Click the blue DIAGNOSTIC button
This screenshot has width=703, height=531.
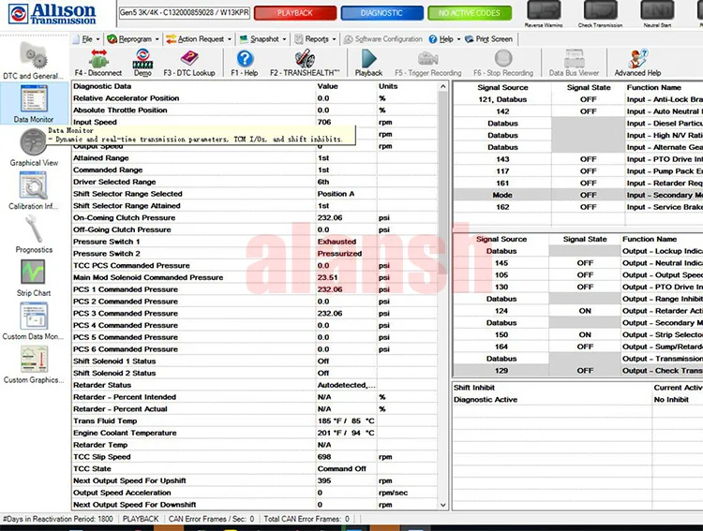click(381, 13)
